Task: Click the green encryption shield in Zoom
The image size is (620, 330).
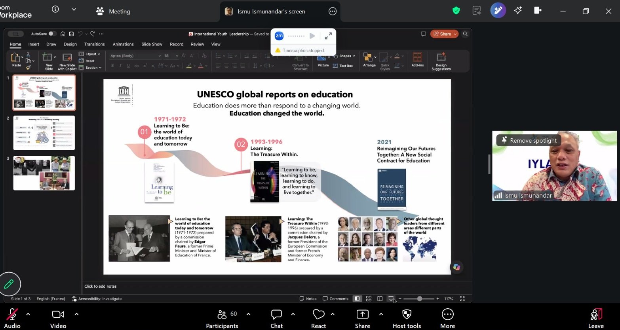Action: 456,11
